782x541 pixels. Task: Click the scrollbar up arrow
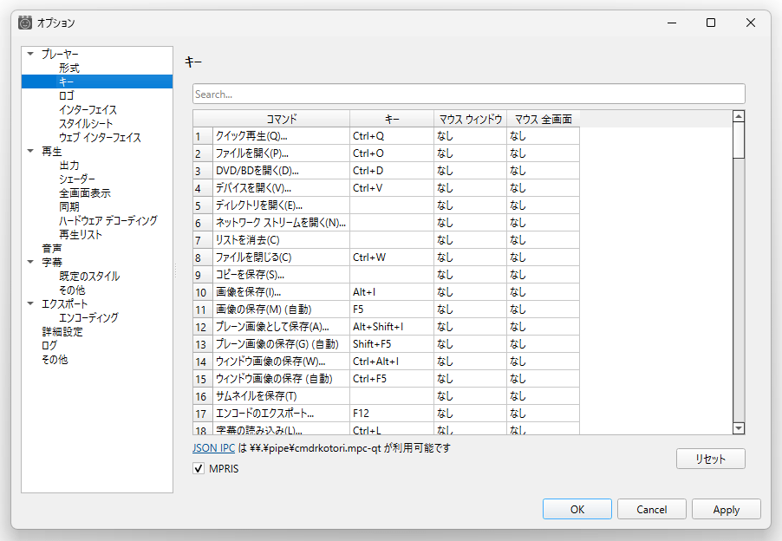[x=739, y=116]
